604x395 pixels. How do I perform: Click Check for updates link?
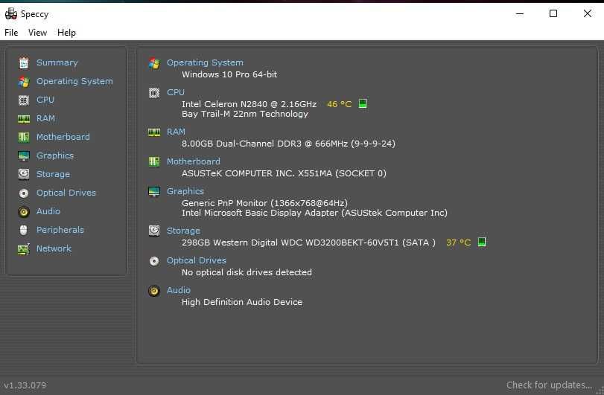[x=550, y=385]
